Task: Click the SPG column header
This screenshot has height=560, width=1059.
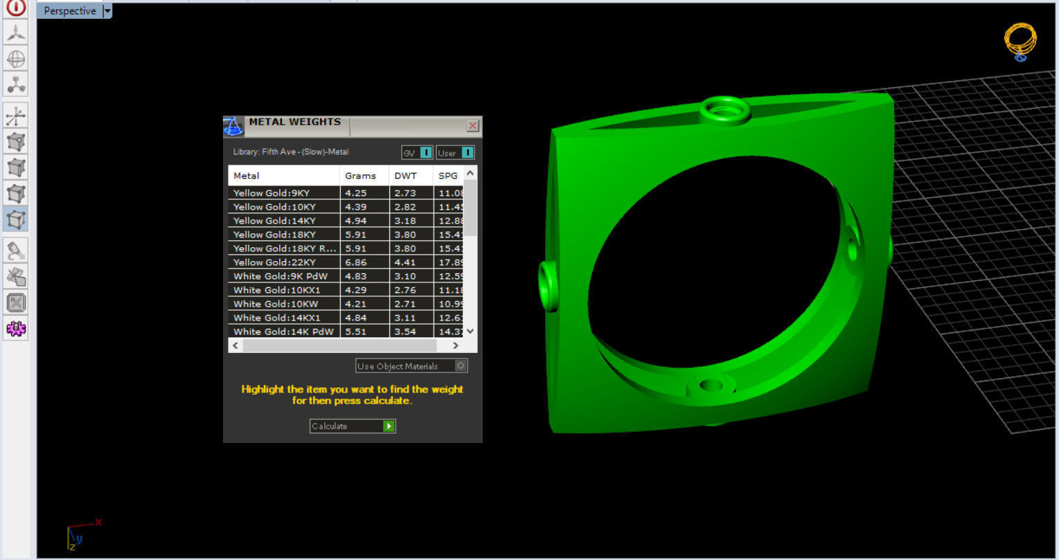Action: tap(449, 175)
